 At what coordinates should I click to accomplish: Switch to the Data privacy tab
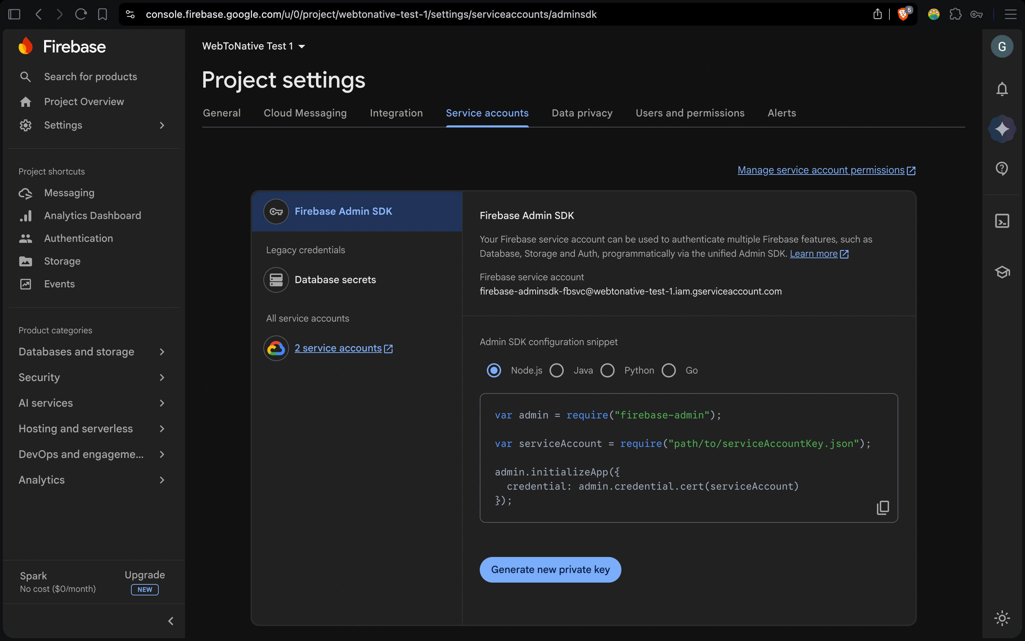[x=582, y=113]
